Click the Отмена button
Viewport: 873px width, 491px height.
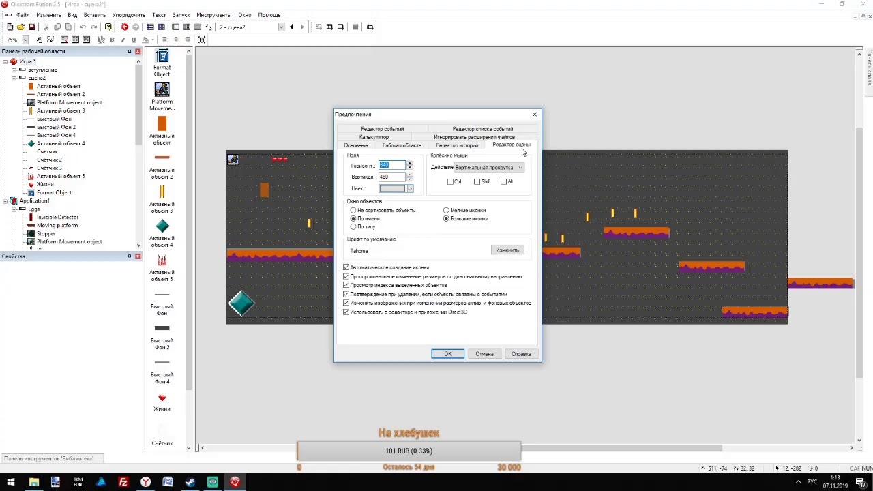(484, 354)
